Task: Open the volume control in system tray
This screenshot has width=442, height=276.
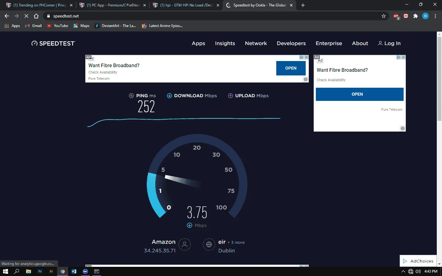Action: click(418, 271)
